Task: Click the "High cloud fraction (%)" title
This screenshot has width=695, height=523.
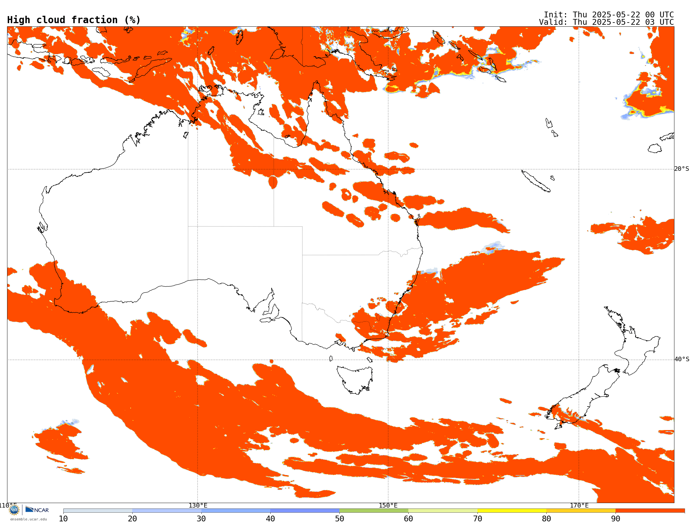Action: click(74, 20)
